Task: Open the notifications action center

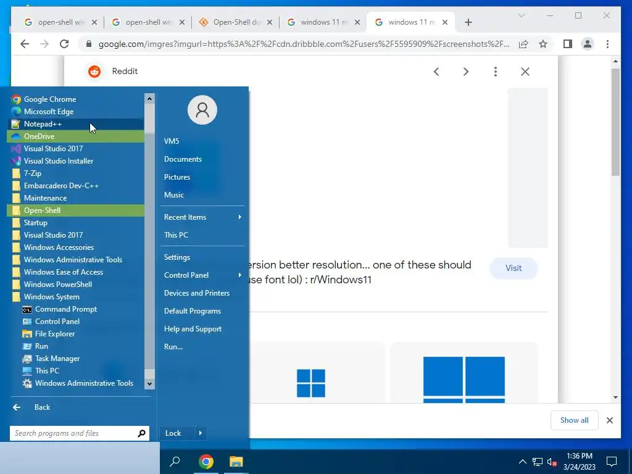Action: (612, 462)
